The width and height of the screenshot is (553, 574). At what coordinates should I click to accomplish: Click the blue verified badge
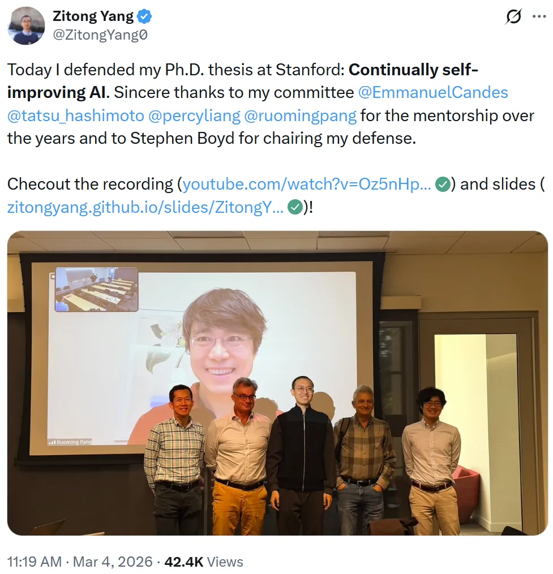pyautogui.click(x=146, y=17)
